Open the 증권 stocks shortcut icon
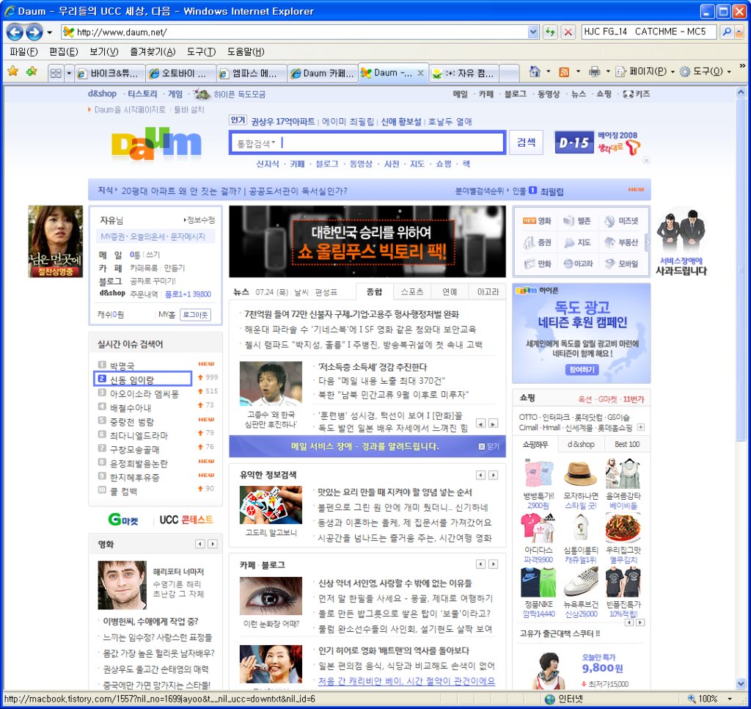751x709 pixels. coord(537,242)
